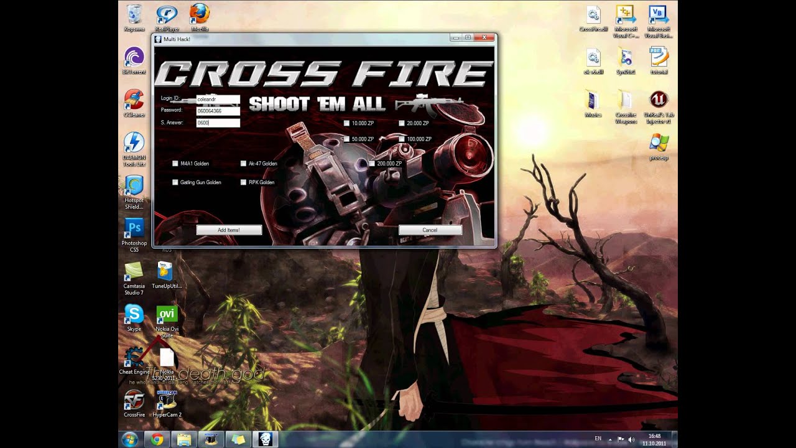Select the RealPlayer desktop shortcut

tap(167, 18)
